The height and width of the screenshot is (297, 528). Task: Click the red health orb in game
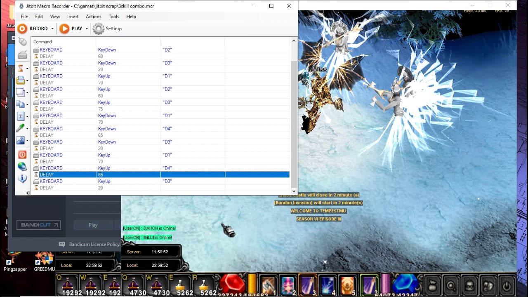(x=233, y=285)
